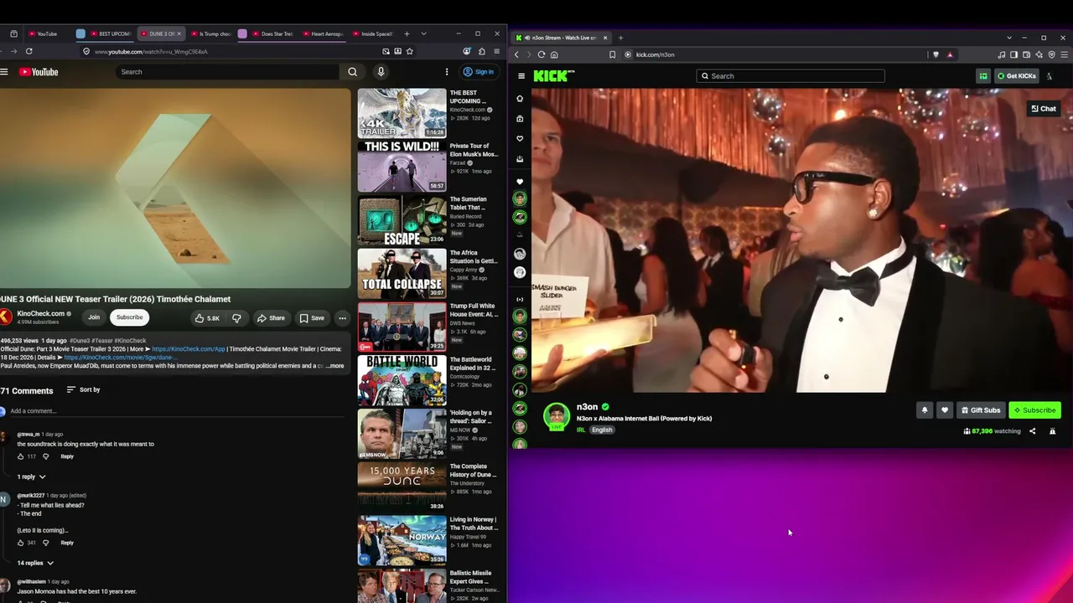Viewport: 1073px width, 603px height.
Task: Switch to 'Inside SpaceX' browser tab
Action: pos(374,34)
